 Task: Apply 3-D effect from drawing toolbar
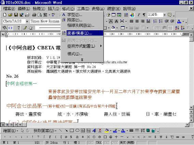[154, 130]
